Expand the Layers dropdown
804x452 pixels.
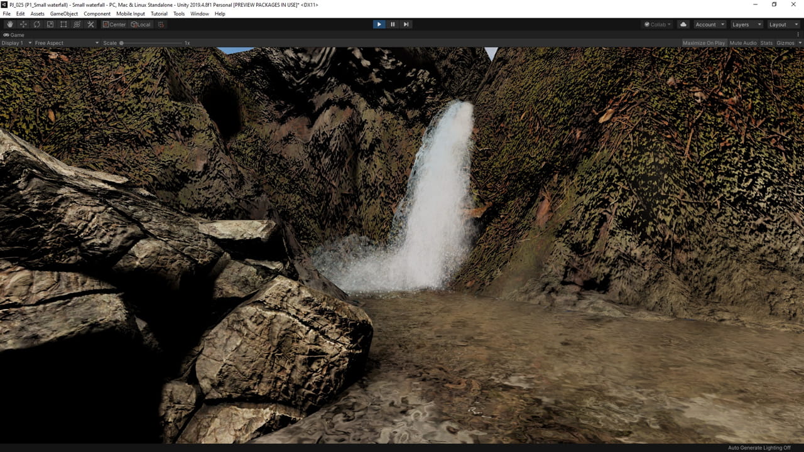pos(746,24)
